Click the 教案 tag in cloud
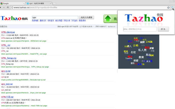This screenshot has width=175, height=109. pos(141,57)
